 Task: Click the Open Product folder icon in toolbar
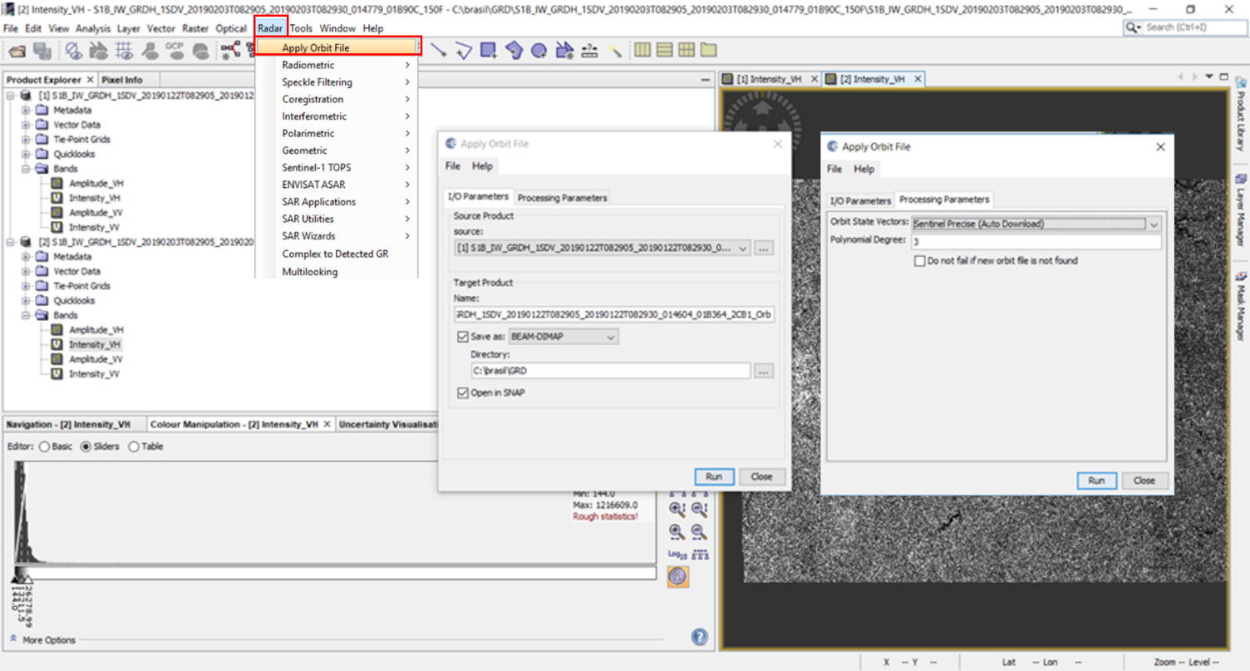17,51
